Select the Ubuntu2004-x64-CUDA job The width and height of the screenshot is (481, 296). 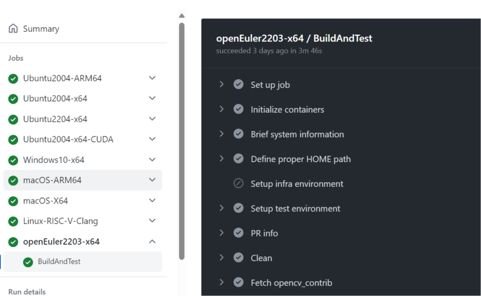(68, 139)
